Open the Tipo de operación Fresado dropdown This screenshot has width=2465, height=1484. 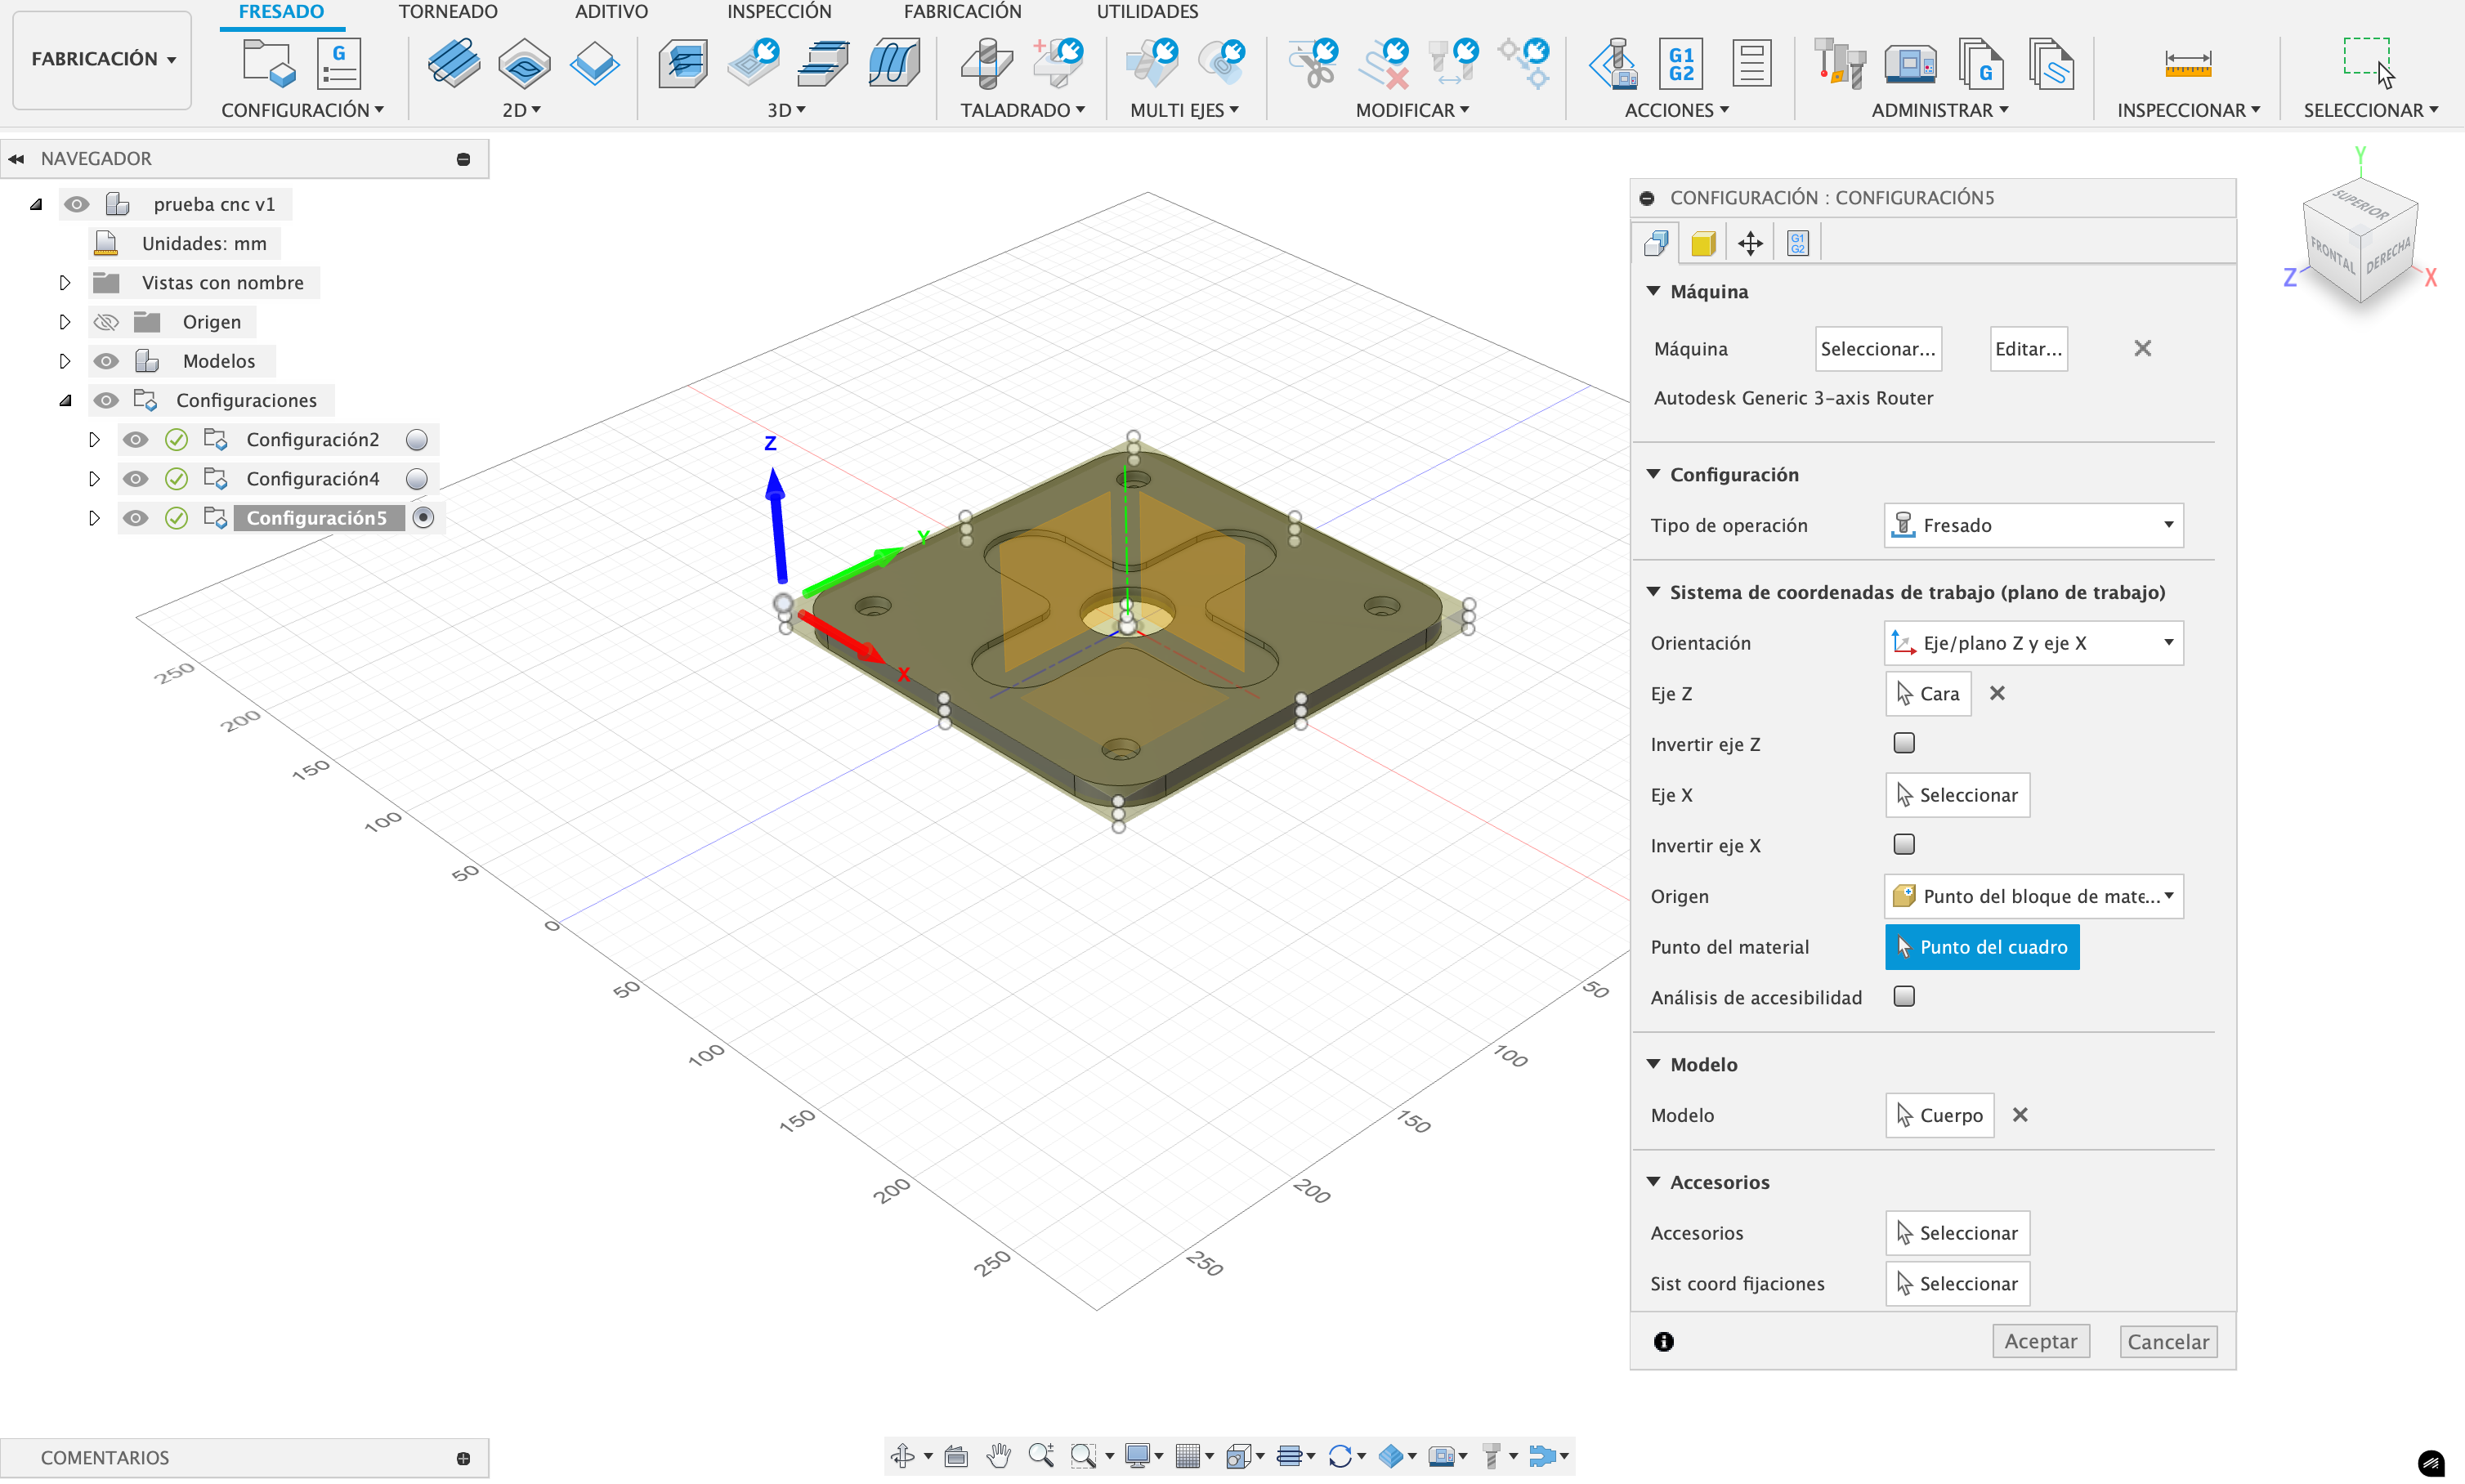(x=2033, y=525)
